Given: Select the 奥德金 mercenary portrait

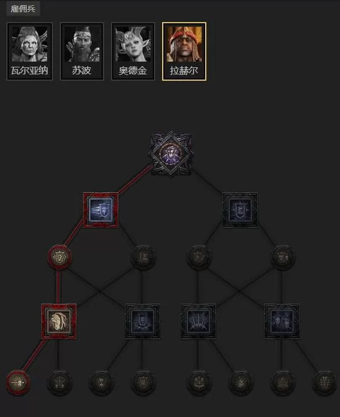Looking at the screenshot, I should click(133, 51).
